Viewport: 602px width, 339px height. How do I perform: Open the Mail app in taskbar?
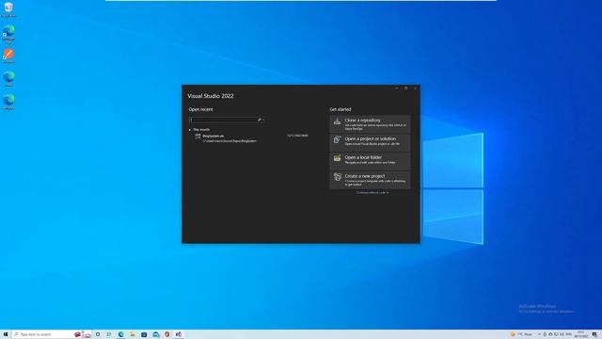pos(156,334)
